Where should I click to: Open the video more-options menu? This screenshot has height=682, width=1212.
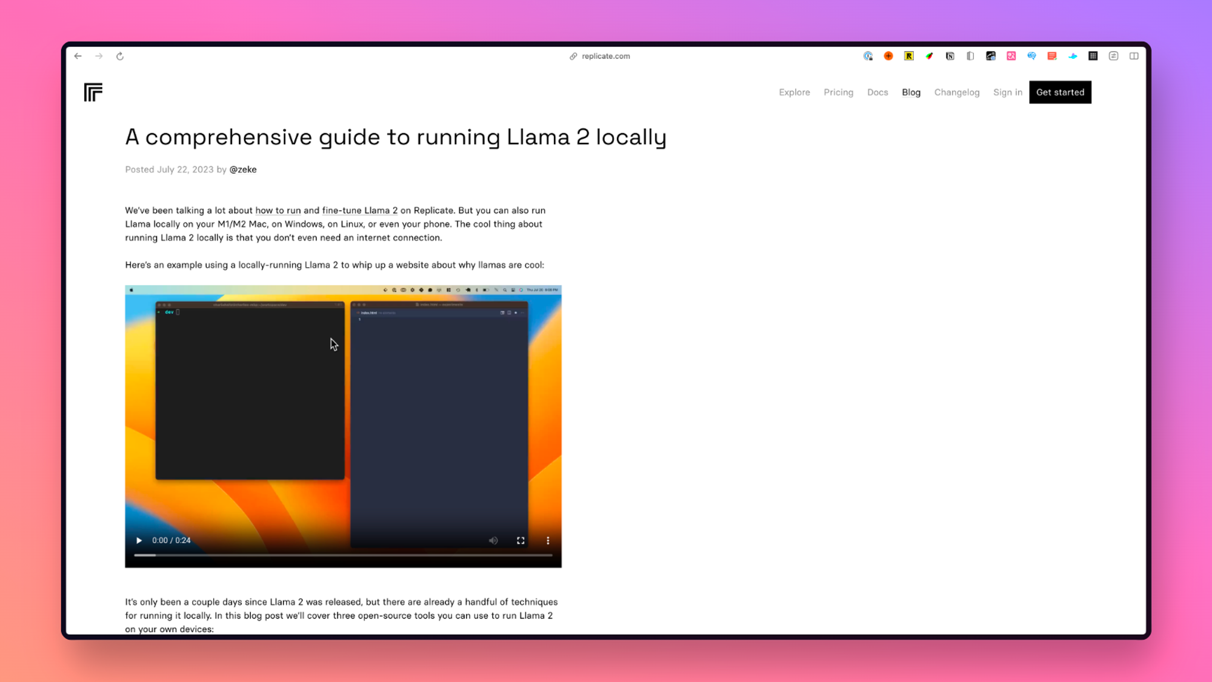pyautogui.click(x=548, y=540)
